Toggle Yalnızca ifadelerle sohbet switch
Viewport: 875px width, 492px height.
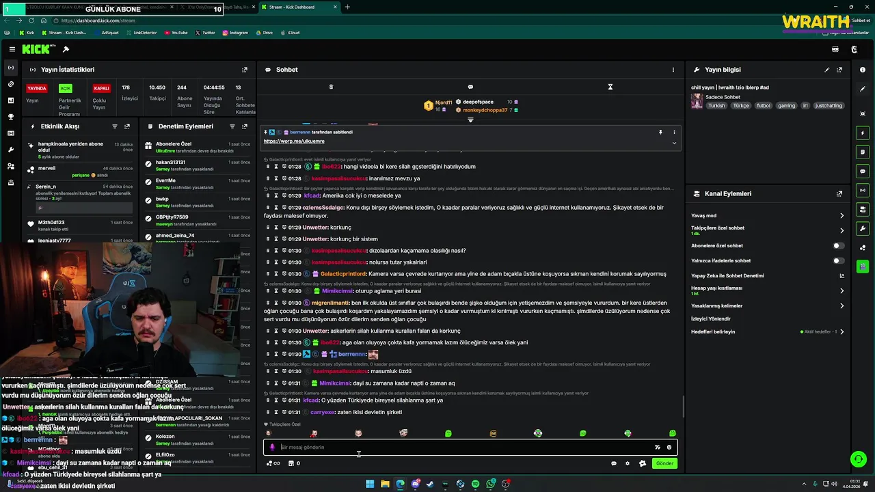838,260
